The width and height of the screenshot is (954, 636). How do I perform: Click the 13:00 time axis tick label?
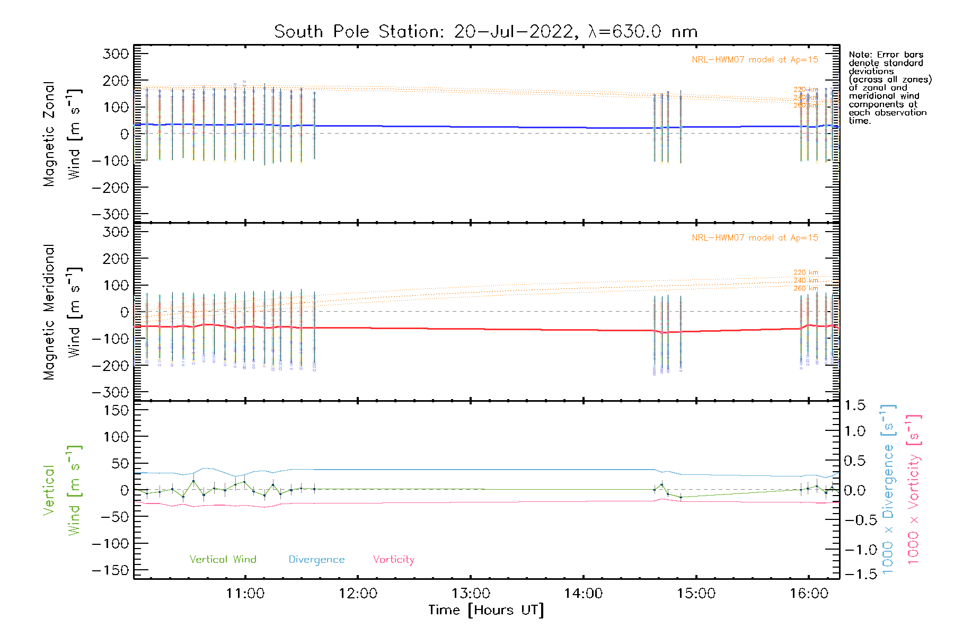click(x=471, y=594)
